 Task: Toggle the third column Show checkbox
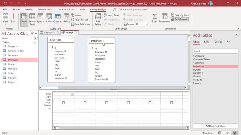coord(107,102)
